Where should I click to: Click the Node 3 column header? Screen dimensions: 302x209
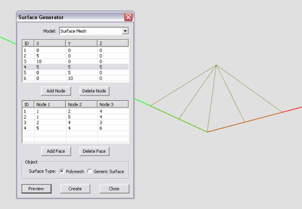(x=113, y=104)
